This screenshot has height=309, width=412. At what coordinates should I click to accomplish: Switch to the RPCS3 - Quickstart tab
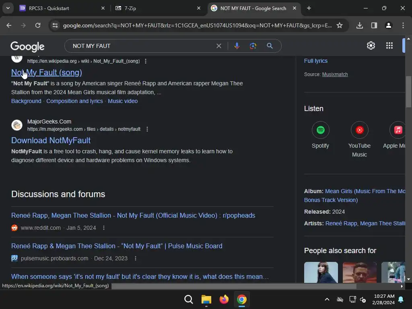62,8
